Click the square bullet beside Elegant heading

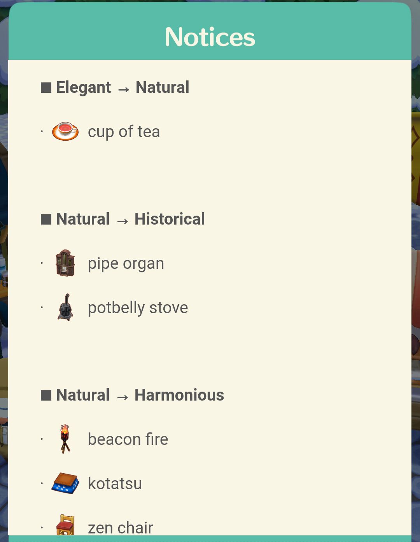click(46, 87)
